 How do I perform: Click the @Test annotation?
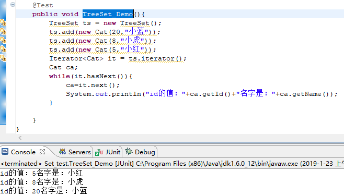(x=43, y=5)
